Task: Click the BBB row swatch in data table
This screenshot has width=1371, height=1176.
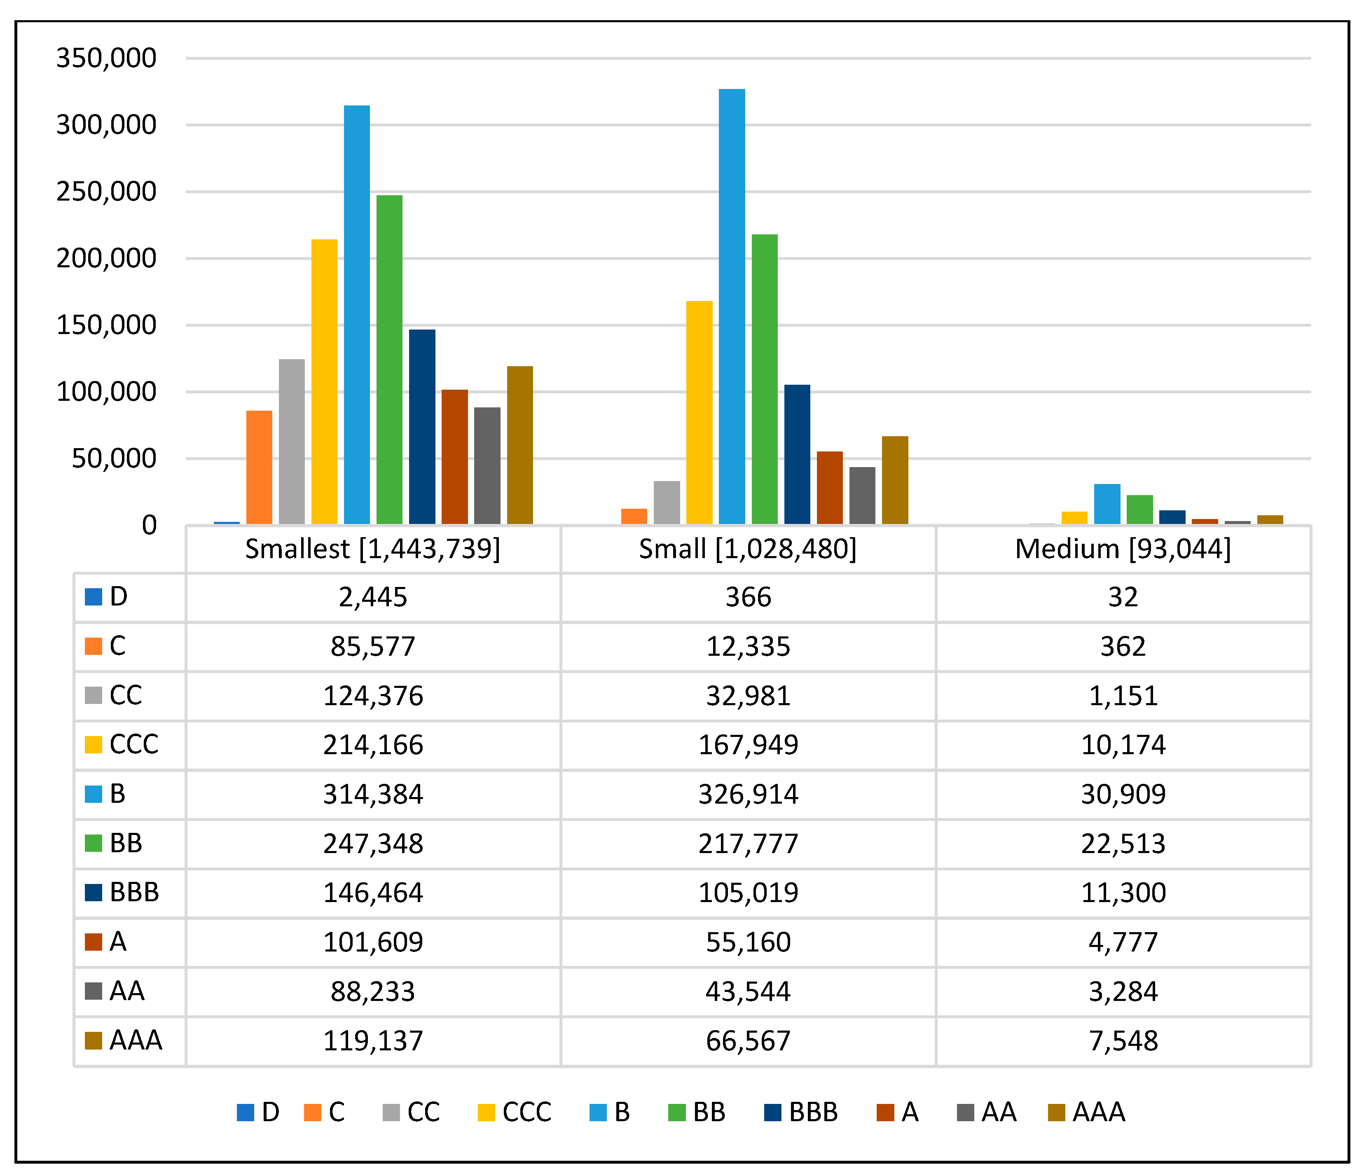Action: point(93,892)
